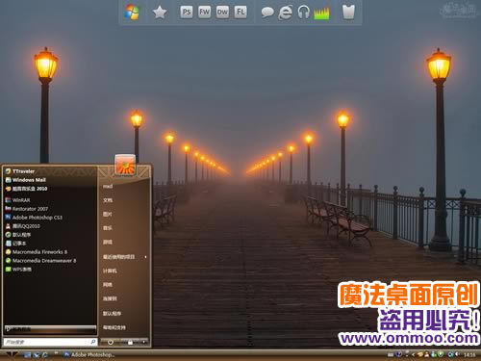The image size is (481, 361).
Task: Click the show desktop quick launch icon
Action: [28, 355]
